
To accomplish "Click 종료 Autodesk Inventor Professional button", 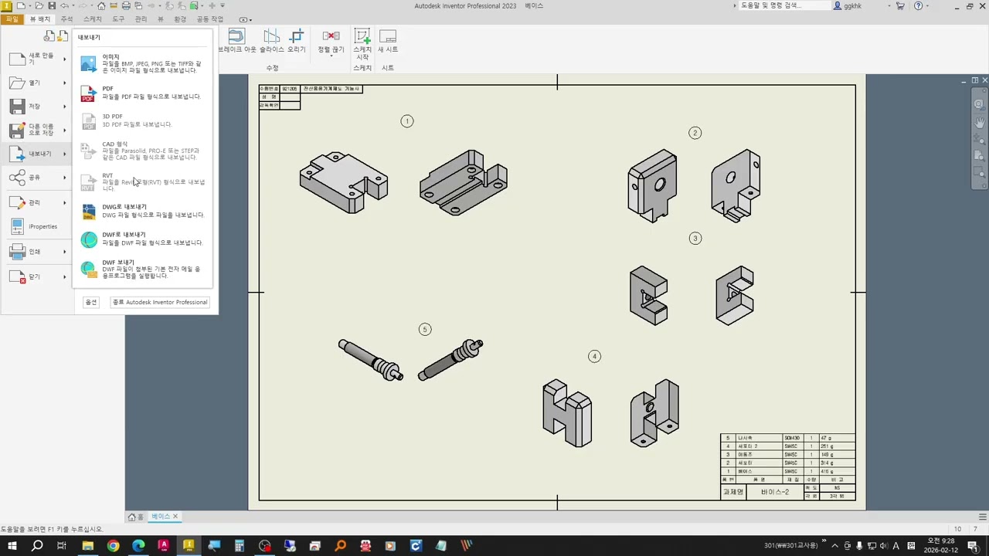I will point(160,302).
